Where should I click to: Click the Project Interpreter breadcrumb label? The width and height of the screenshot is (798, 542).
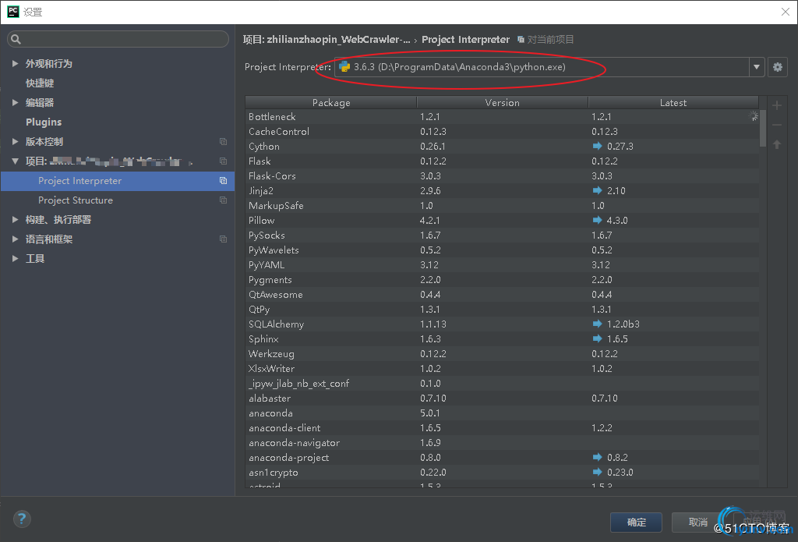coord(465,39)
